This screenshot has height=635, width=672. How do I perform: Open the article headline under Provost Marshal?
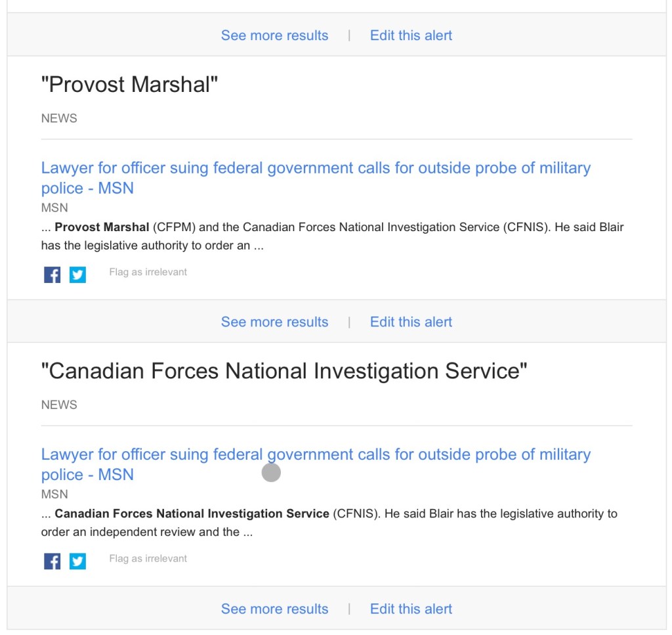click(315, 168)
